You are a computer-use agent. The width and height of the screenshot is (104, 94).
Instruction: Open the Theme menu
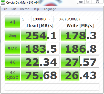[x=24, y=9]
